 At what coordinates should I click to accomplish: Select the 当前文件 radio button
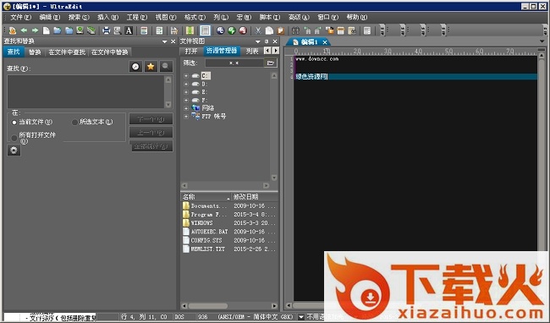point(14,123)
